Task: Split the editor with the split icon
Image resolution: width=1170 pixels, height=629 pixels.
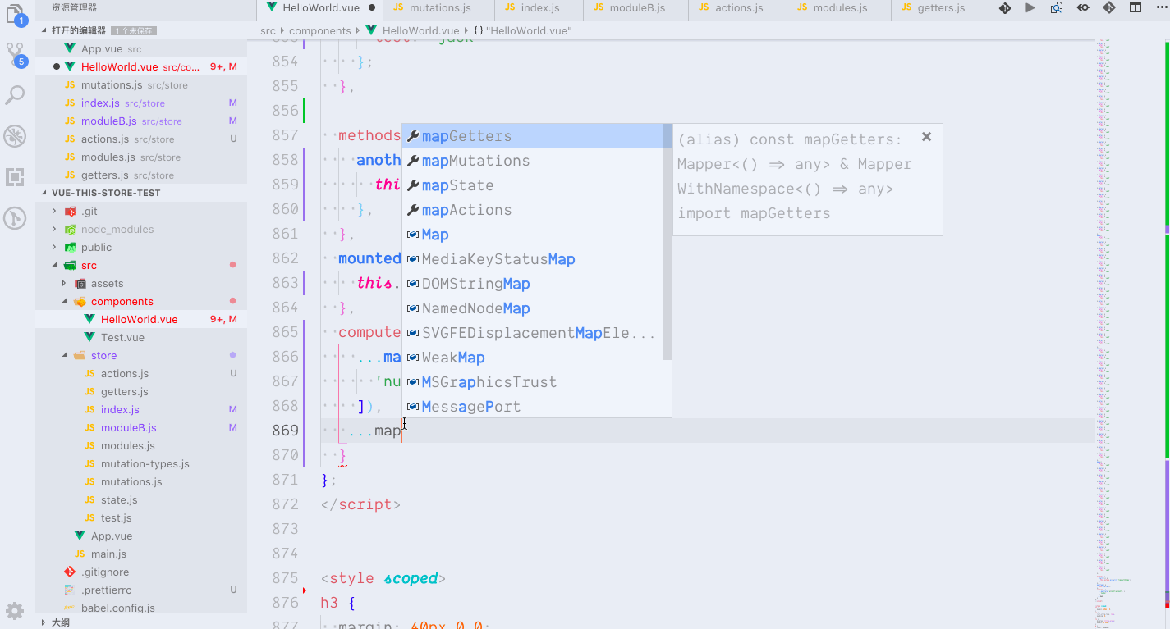Action: click(x=1136, y=8)
